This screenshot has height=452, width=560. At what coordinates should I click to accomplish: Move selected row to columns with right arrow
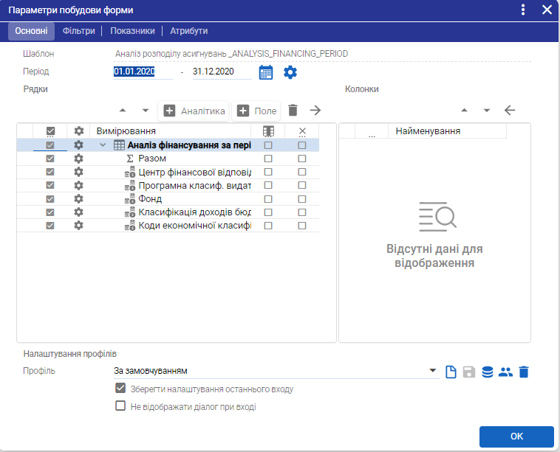tap(315, 111)
